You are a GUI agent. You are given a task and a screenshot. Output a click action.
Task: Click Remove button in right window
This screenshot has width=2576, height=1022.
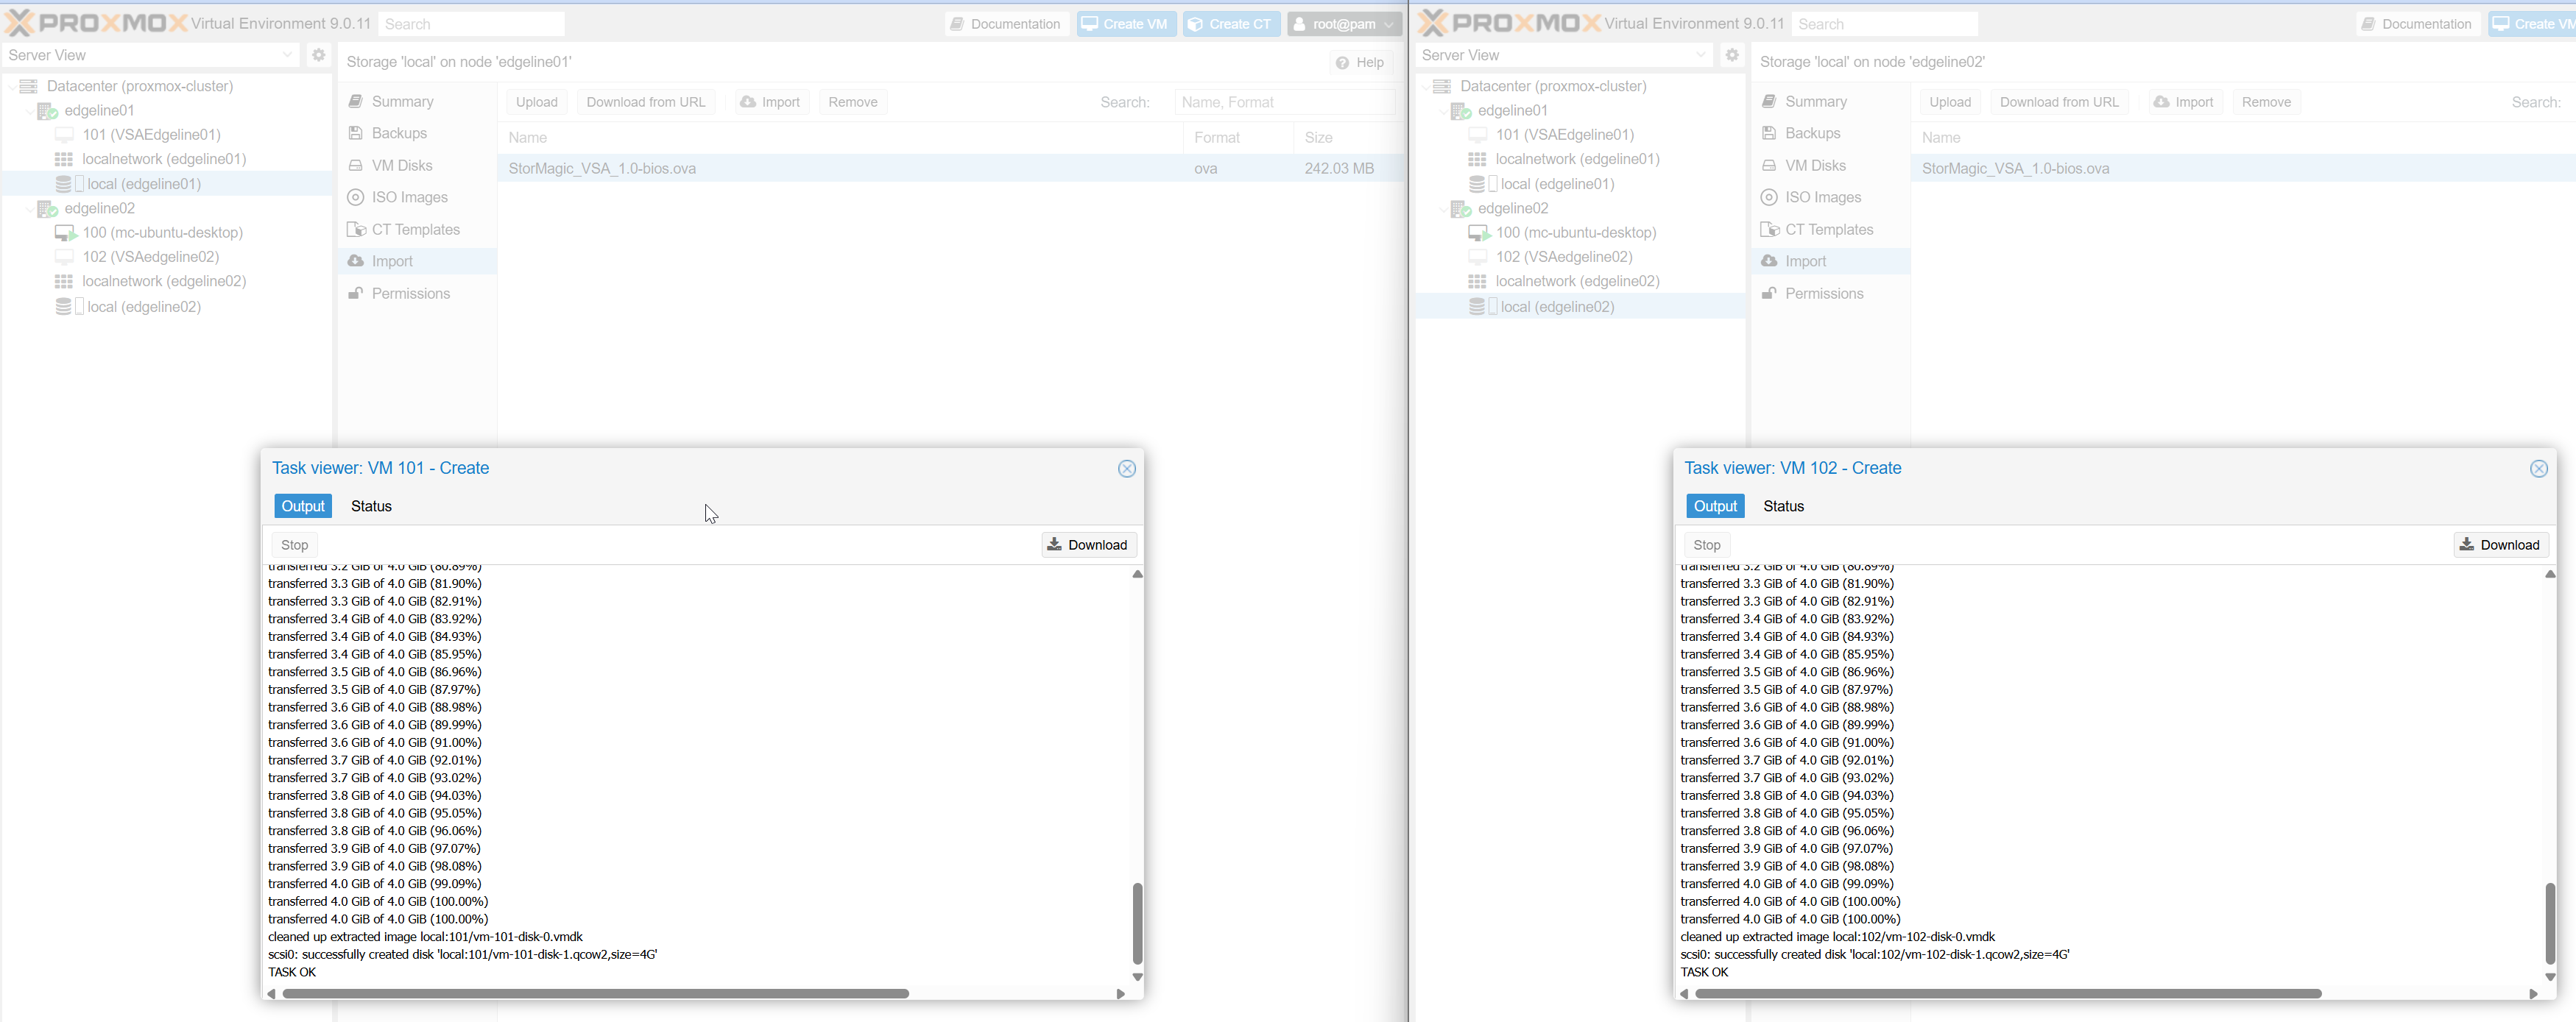[x=2266, y=102]
